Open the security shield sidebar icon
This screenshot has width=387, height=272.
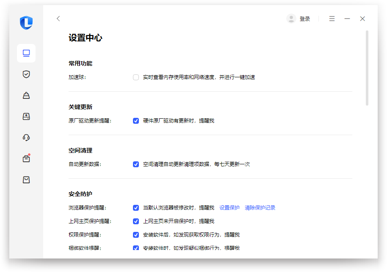(26, 74)
